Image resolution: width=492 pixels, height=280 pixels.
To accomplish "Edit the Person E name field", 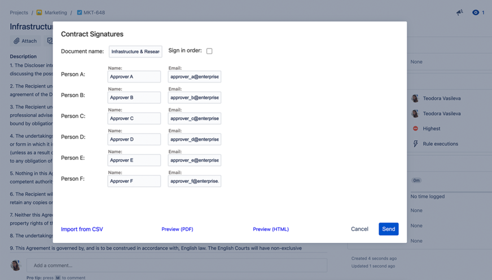I will coord(134,160).
